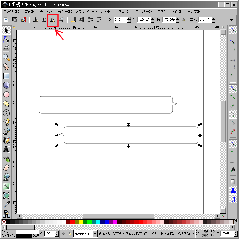Select the Star polygon tool
Viewport: 239px width, 239px height.
click(6, 104)
